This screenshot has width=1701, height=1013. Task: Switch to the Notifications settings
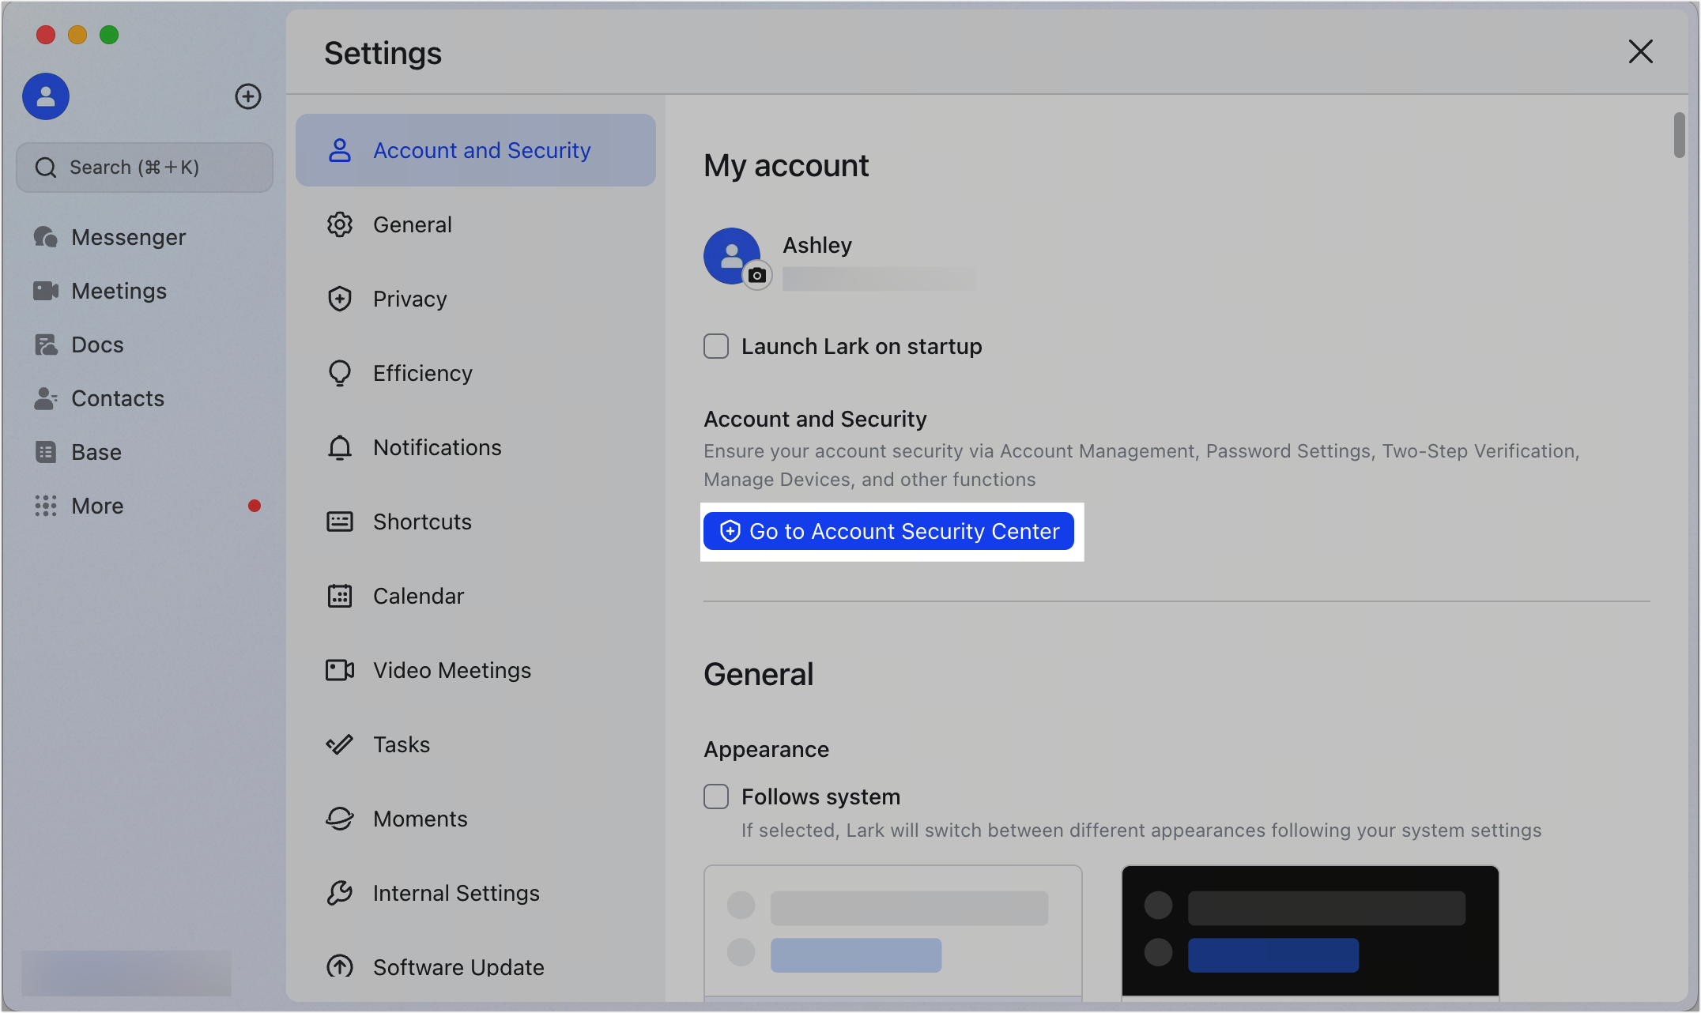tap(436, 447)
